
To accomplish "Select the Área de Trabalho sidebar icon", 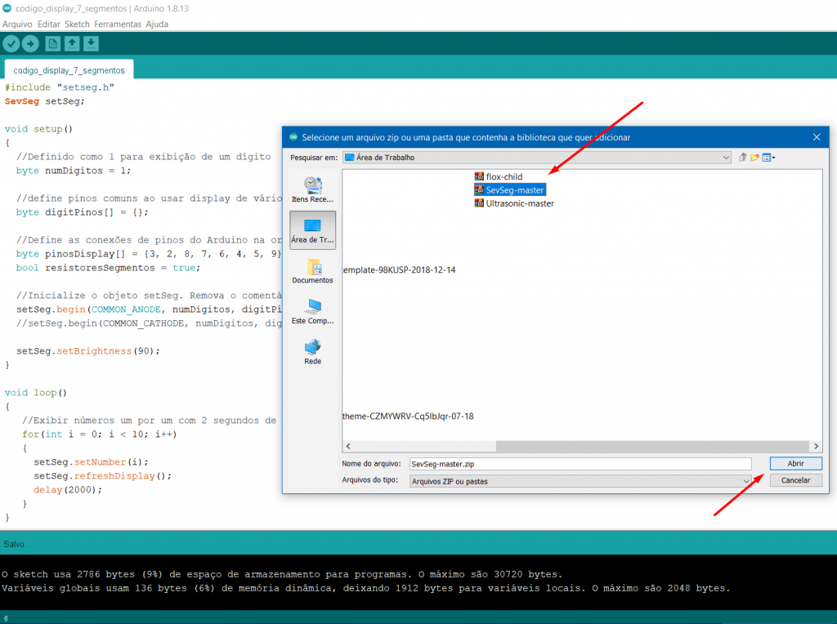I will [x=312, y=229].
